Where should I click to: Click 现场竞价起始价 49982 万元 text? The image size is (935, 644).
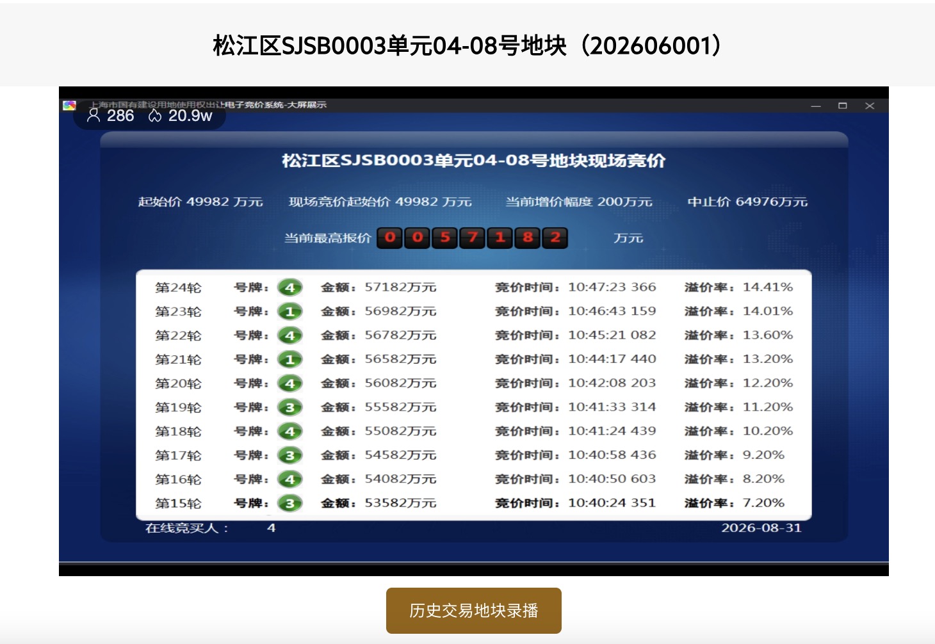(x=380, y=202)
